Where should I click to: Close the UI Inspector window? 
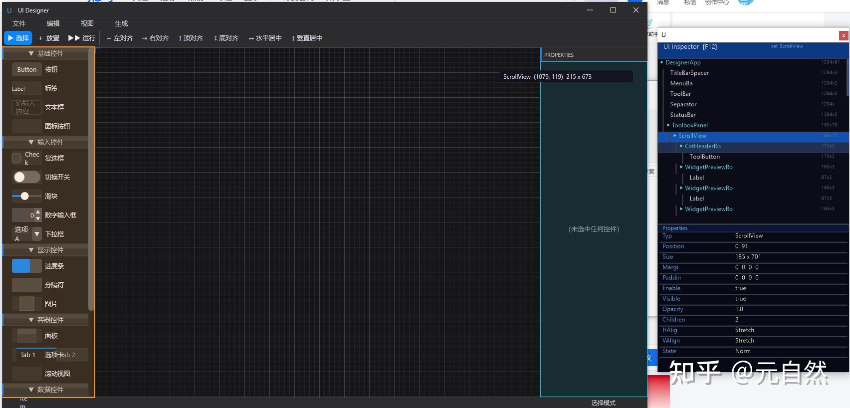point(844,35)
